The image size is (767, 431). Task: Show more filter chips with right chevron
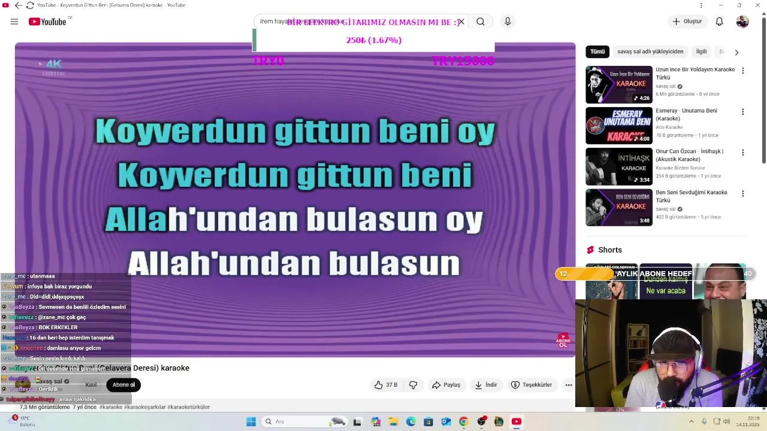[x=736, y=52]
